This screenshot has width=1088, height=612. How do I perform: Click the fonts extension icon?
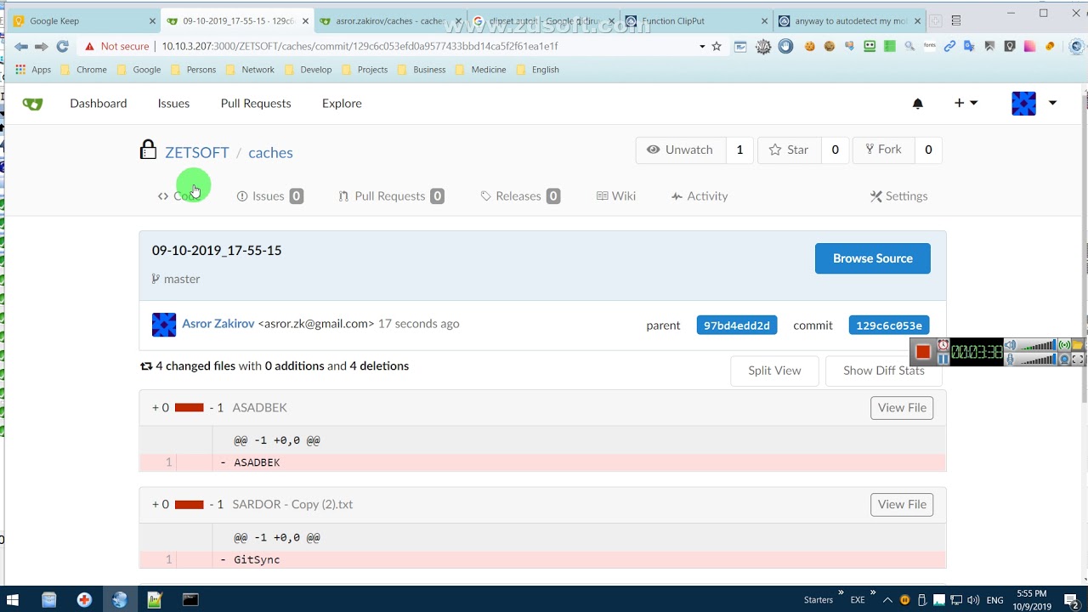(x=930, y=47)
